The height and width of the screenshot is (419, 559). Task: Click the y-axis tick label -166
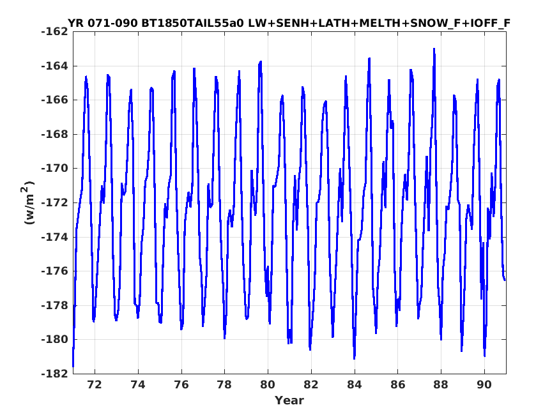[x=54, y=100]
